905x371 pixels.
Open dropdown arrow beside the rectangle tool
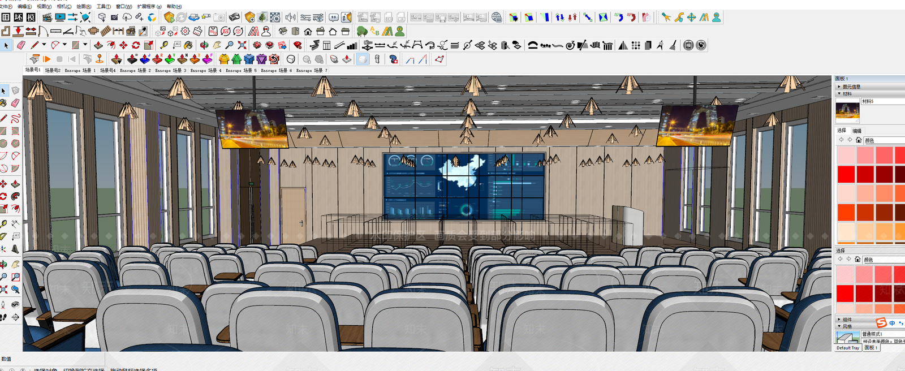pyautogui.click(x=85, y=45)
